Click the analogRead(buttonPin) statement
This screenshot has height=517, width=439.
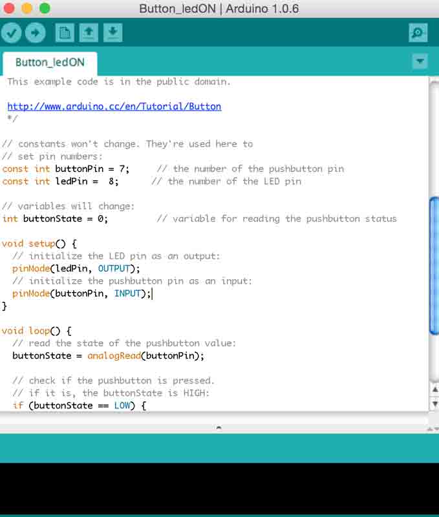coord(108,356)
